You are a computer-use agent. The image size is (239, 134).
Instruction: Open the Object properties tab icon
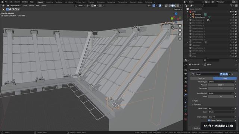point(186,91)
